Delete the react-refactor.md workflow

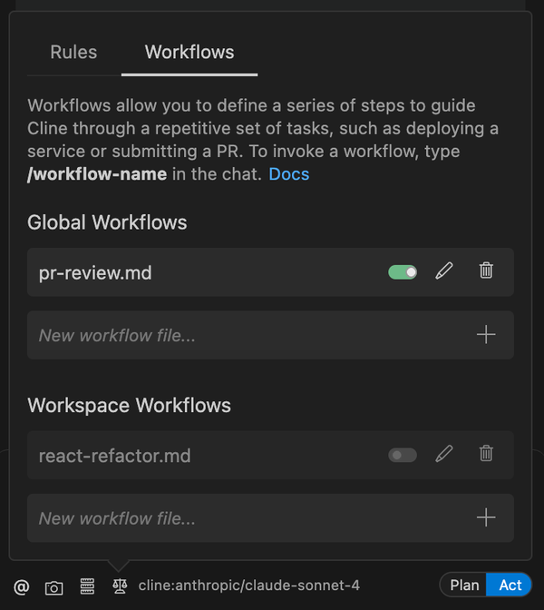[486, 455]
